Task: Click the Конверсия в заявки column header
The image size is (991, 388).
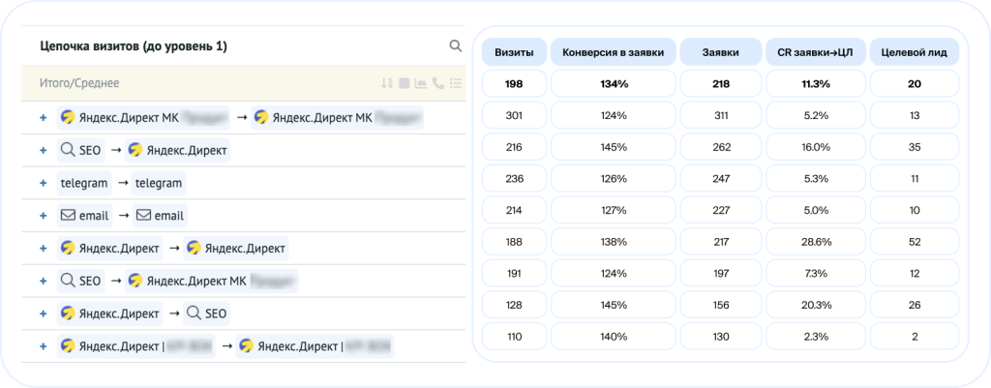Action: tap(613, 51)
